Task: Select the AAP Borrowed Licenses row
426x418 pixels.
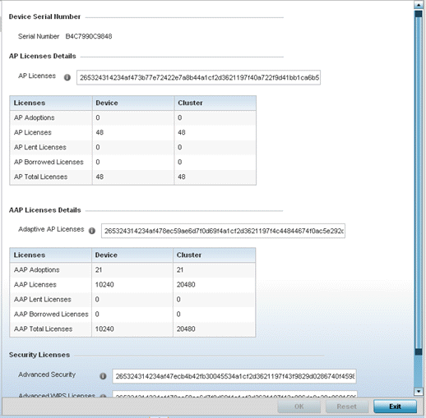Action: (x=132, y=315)
